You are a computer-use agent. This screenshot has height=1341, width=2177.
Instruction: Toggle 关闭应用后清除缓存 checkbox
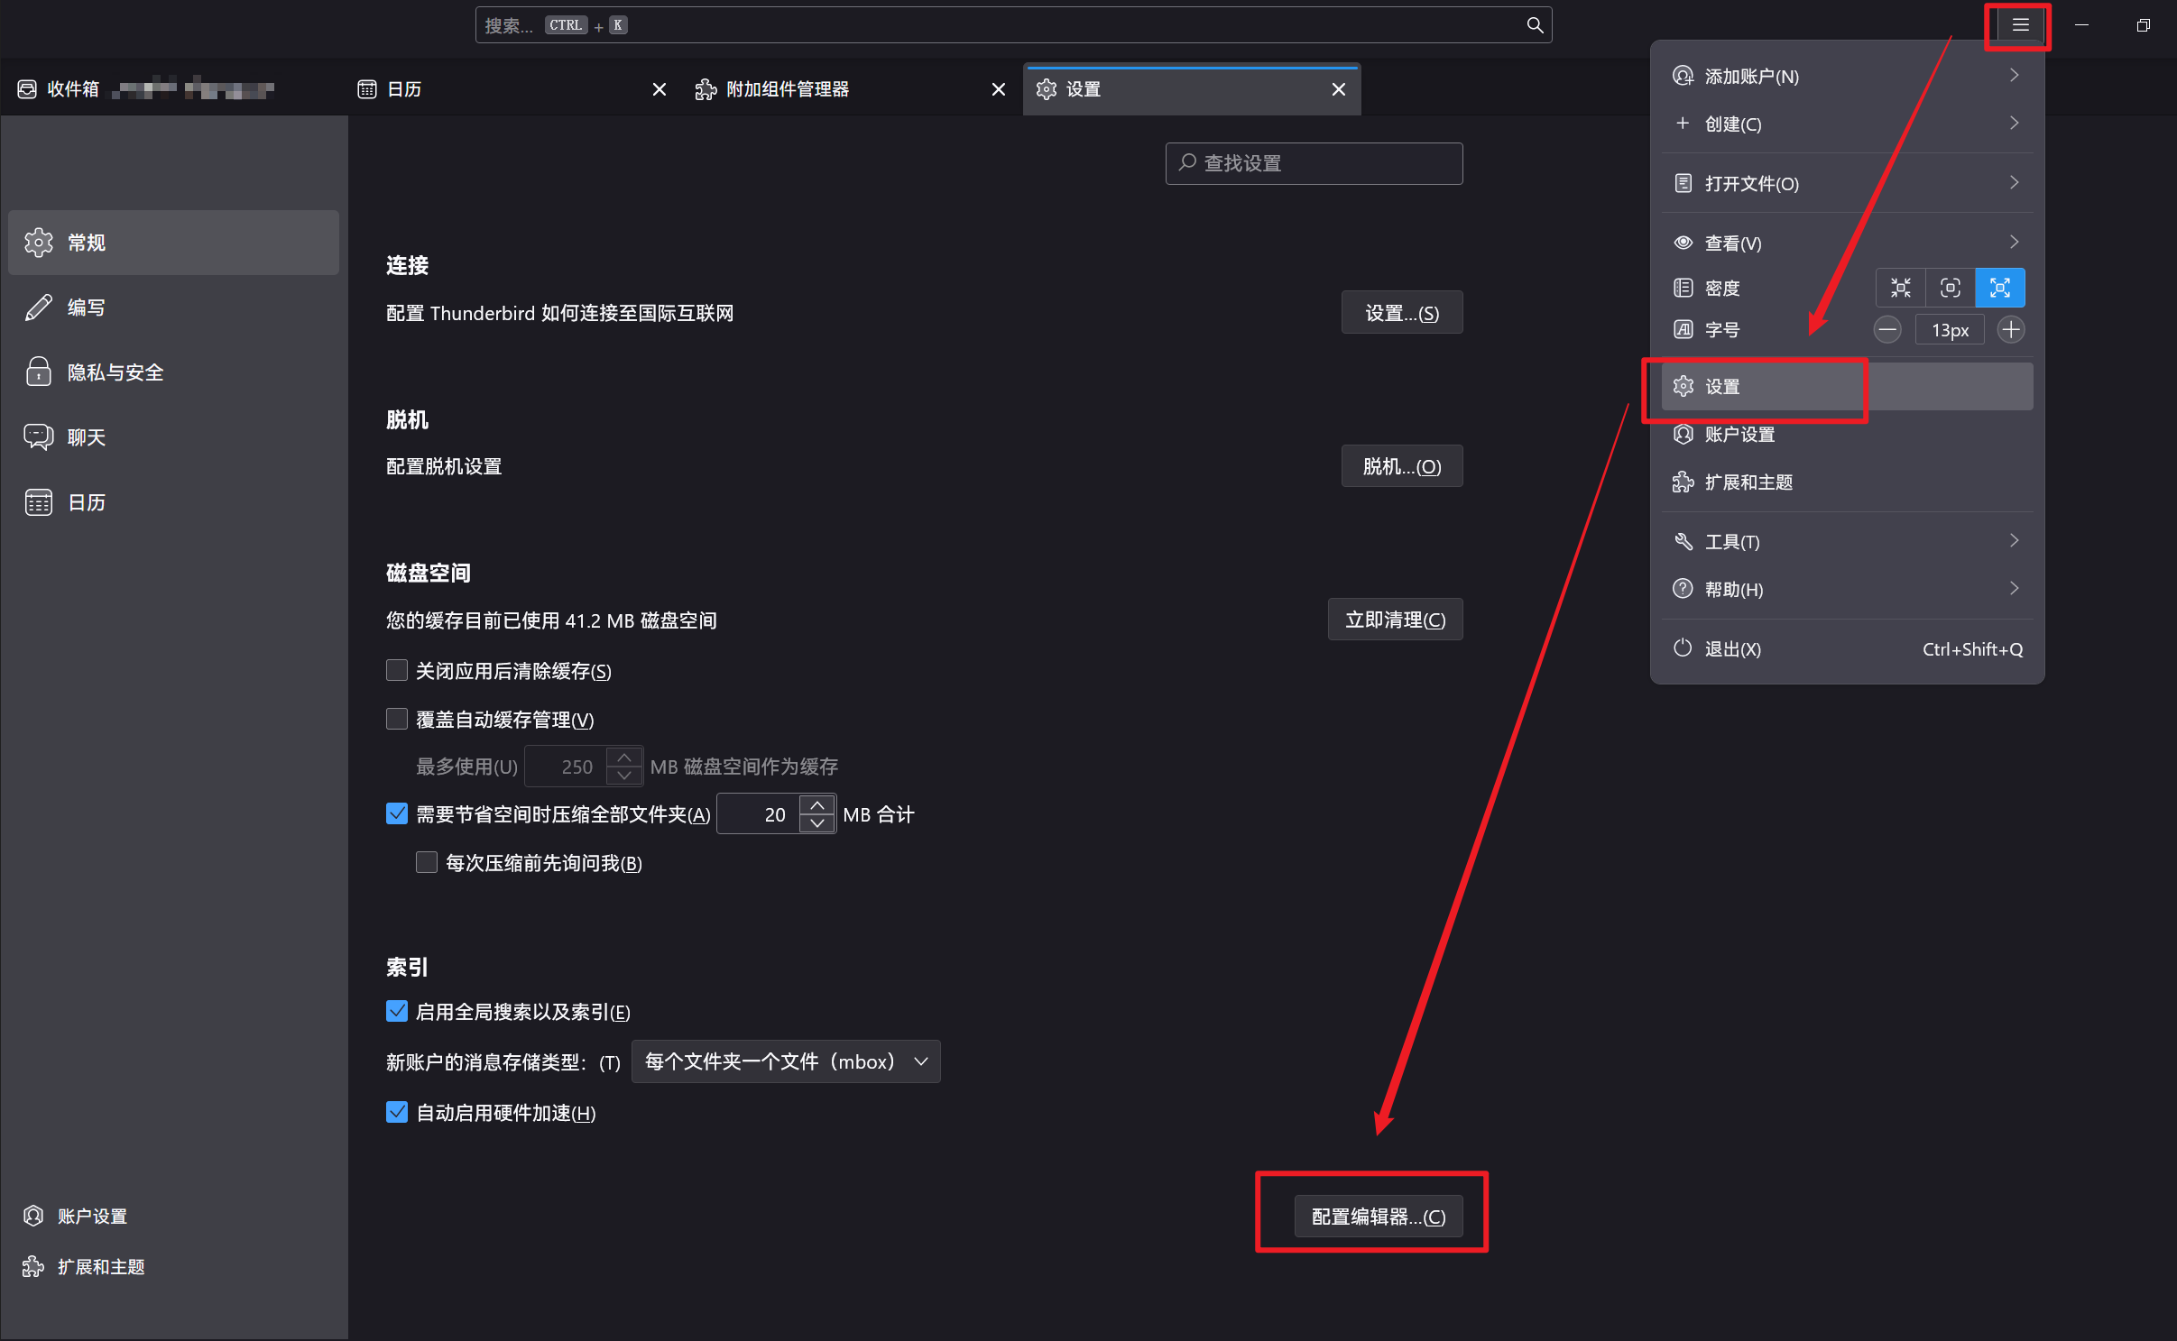pos(395,670)
